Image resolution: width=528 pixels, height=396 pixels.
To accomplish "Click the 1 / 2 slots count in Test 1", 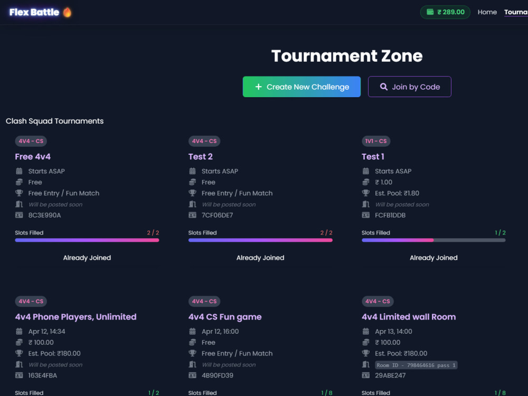I will (x=501, y=233).
